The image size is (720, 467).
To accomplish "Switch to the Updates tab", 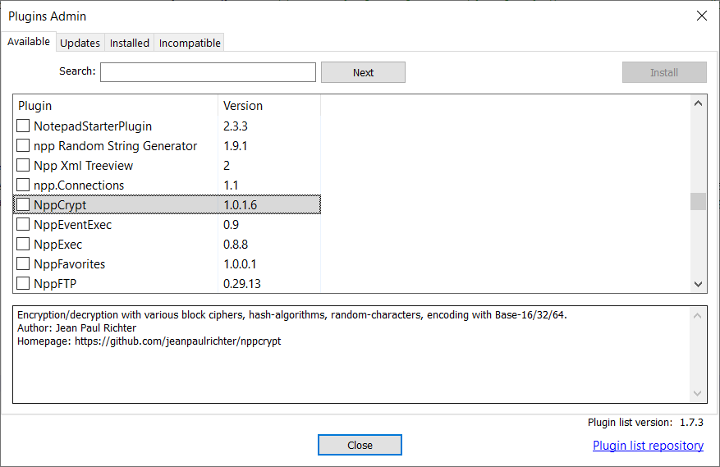I will tap(80, 43).
